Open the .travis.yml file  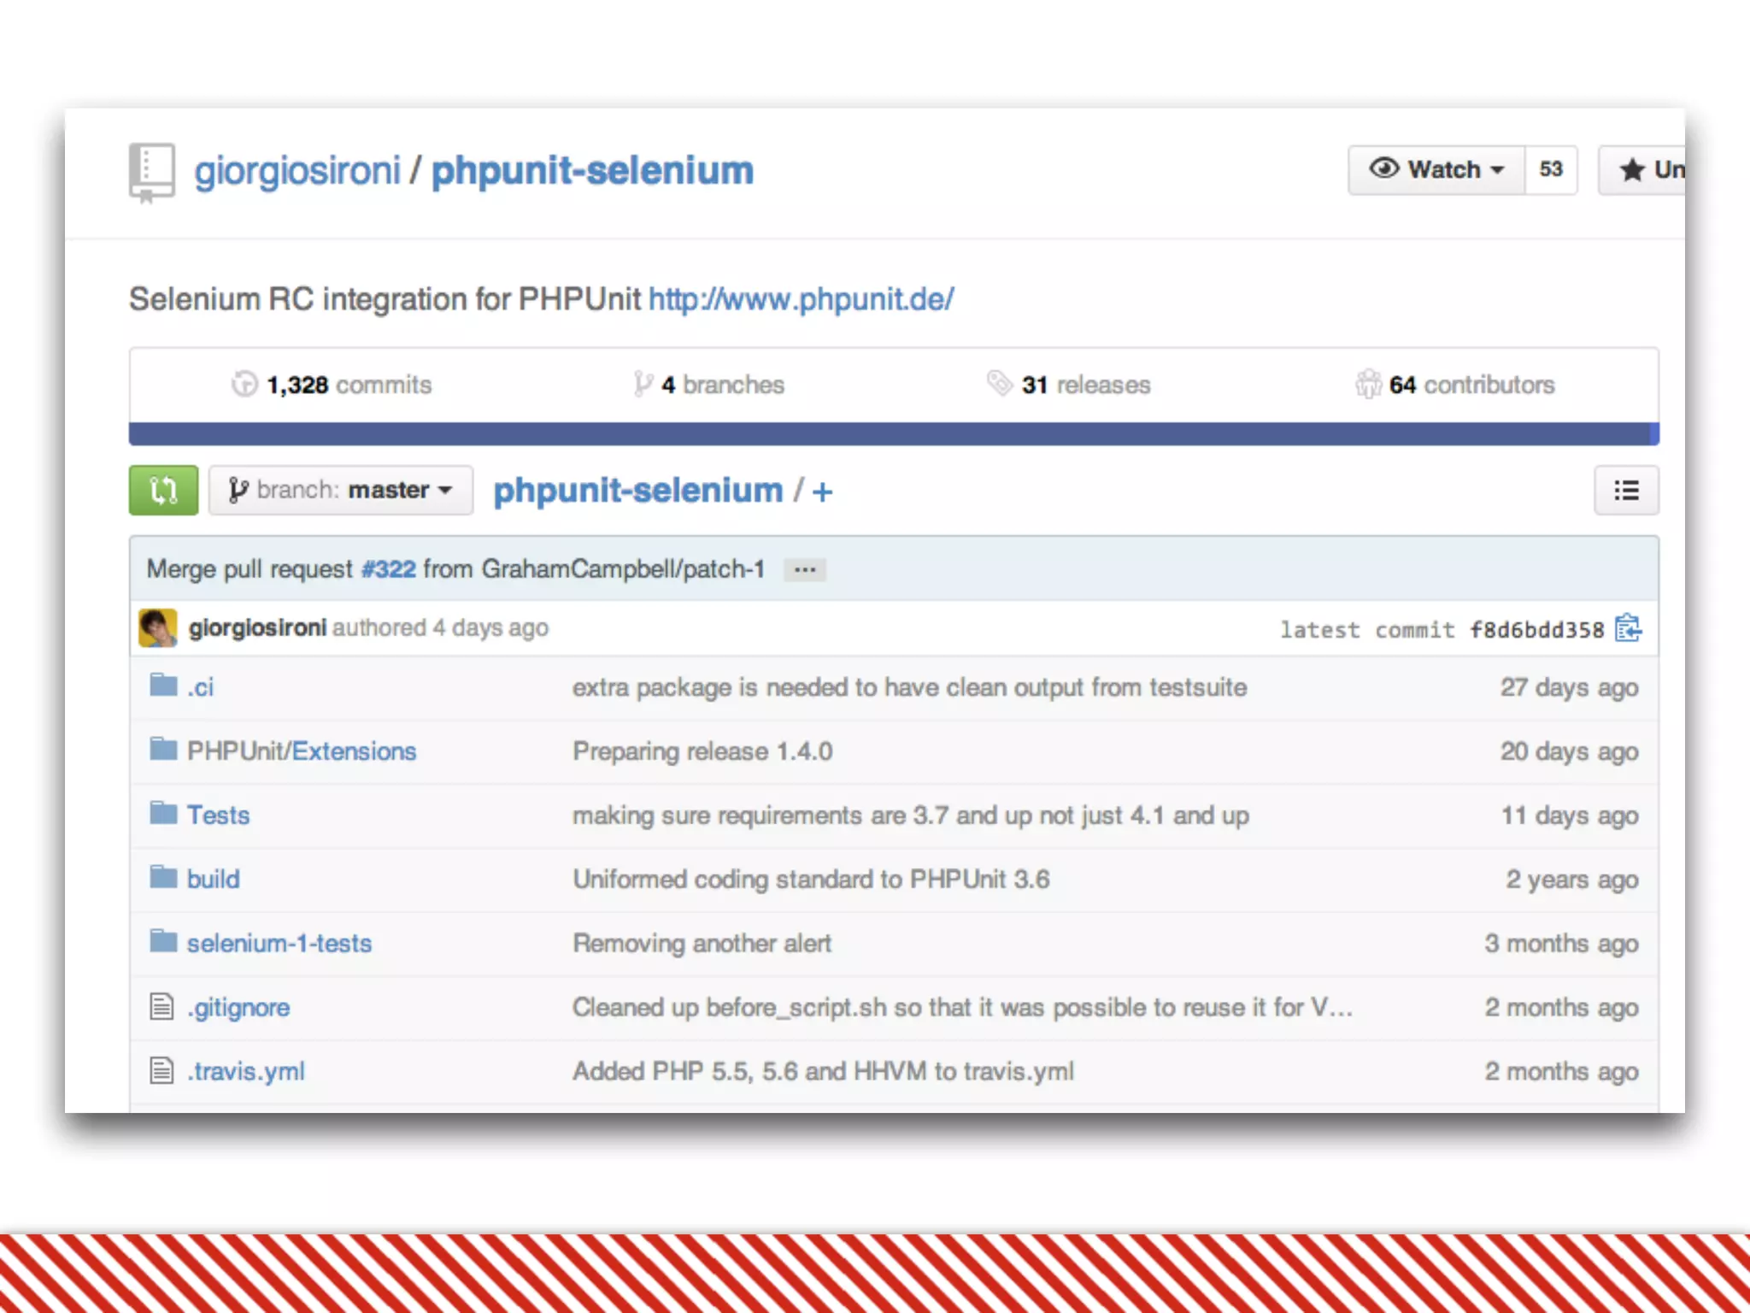[246, 1071]
